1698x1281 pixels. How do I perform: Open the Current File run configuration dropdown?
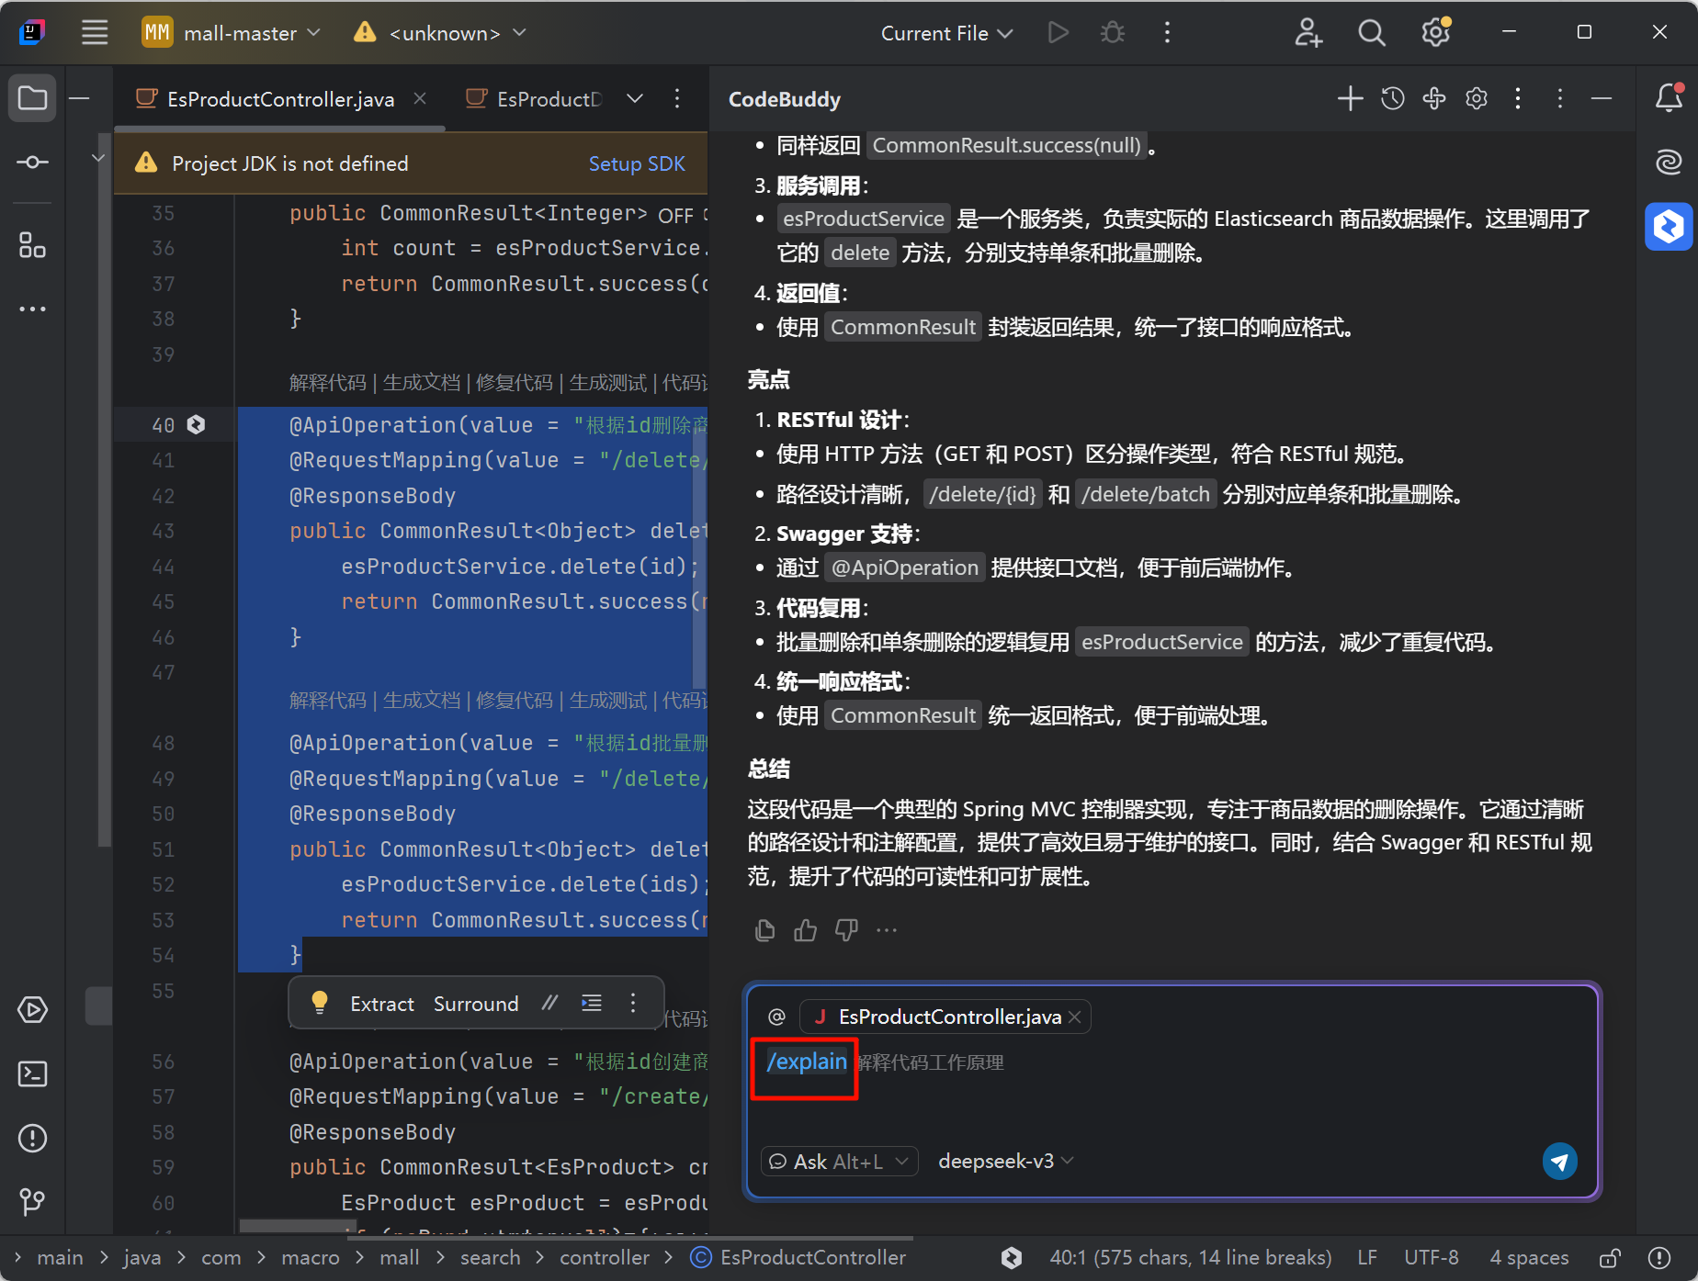pos(946,34)
